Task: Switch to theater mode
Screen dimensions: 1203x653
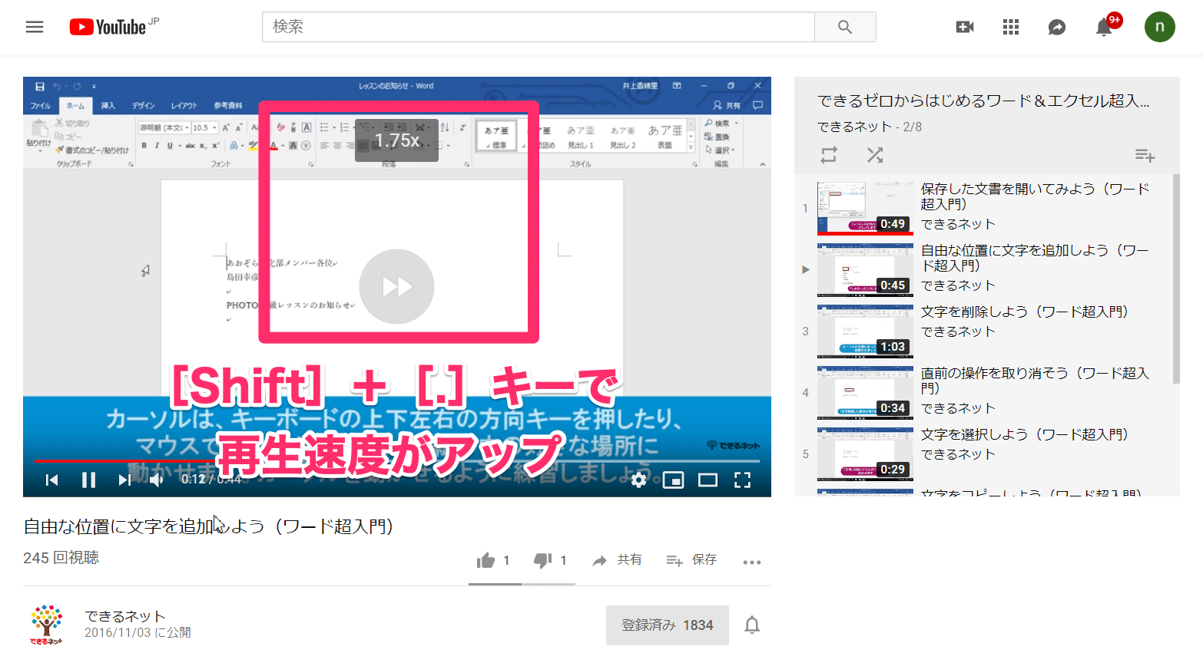Action: tap(708, 480)
